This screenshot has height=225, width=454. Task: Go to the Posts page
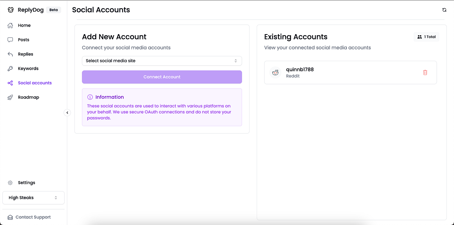tap(23, 40)
